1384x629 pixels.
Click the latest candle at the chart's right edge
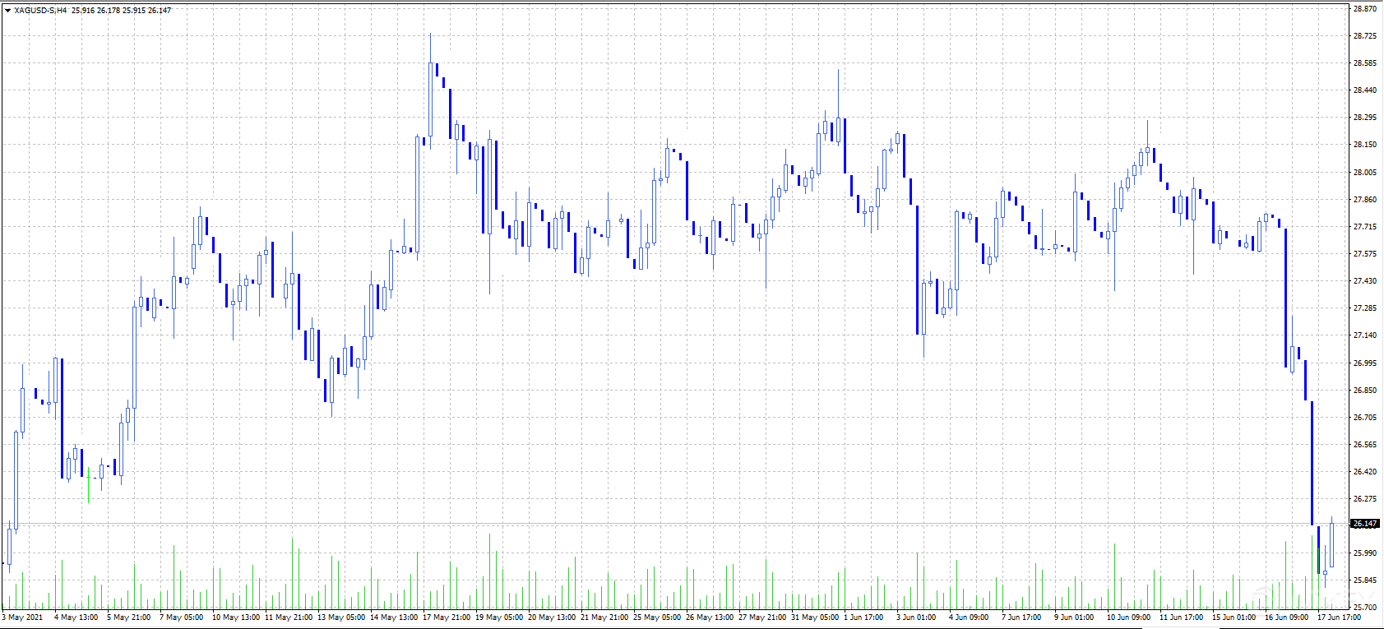1331,544
